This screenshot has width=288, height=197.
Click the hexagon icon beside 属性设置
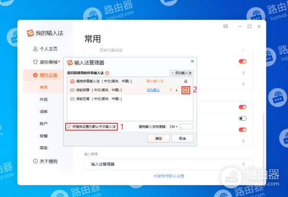click(35, 75)
